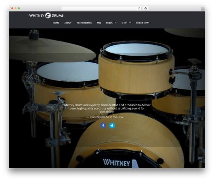Focus the browser address bar
Screen dimensions: 214x181
(x=101, y=8)
